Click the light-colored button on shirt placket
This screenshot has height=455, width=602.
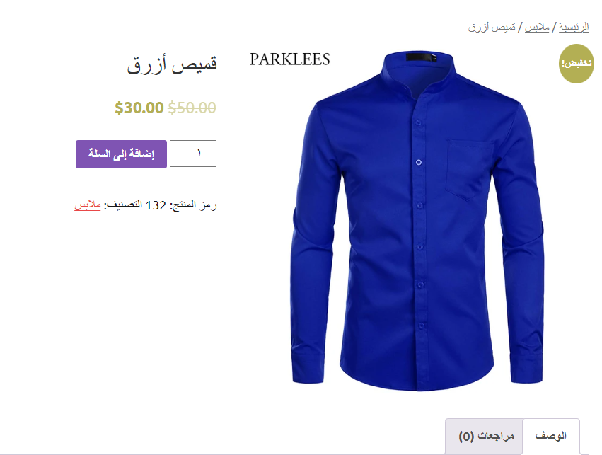tap(419, 163)
